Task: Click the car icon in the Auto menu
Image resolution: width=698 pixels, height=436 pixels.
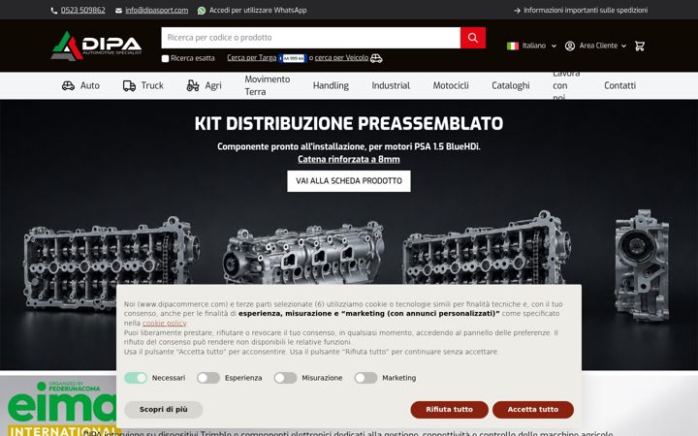Action: coord(68,85)
